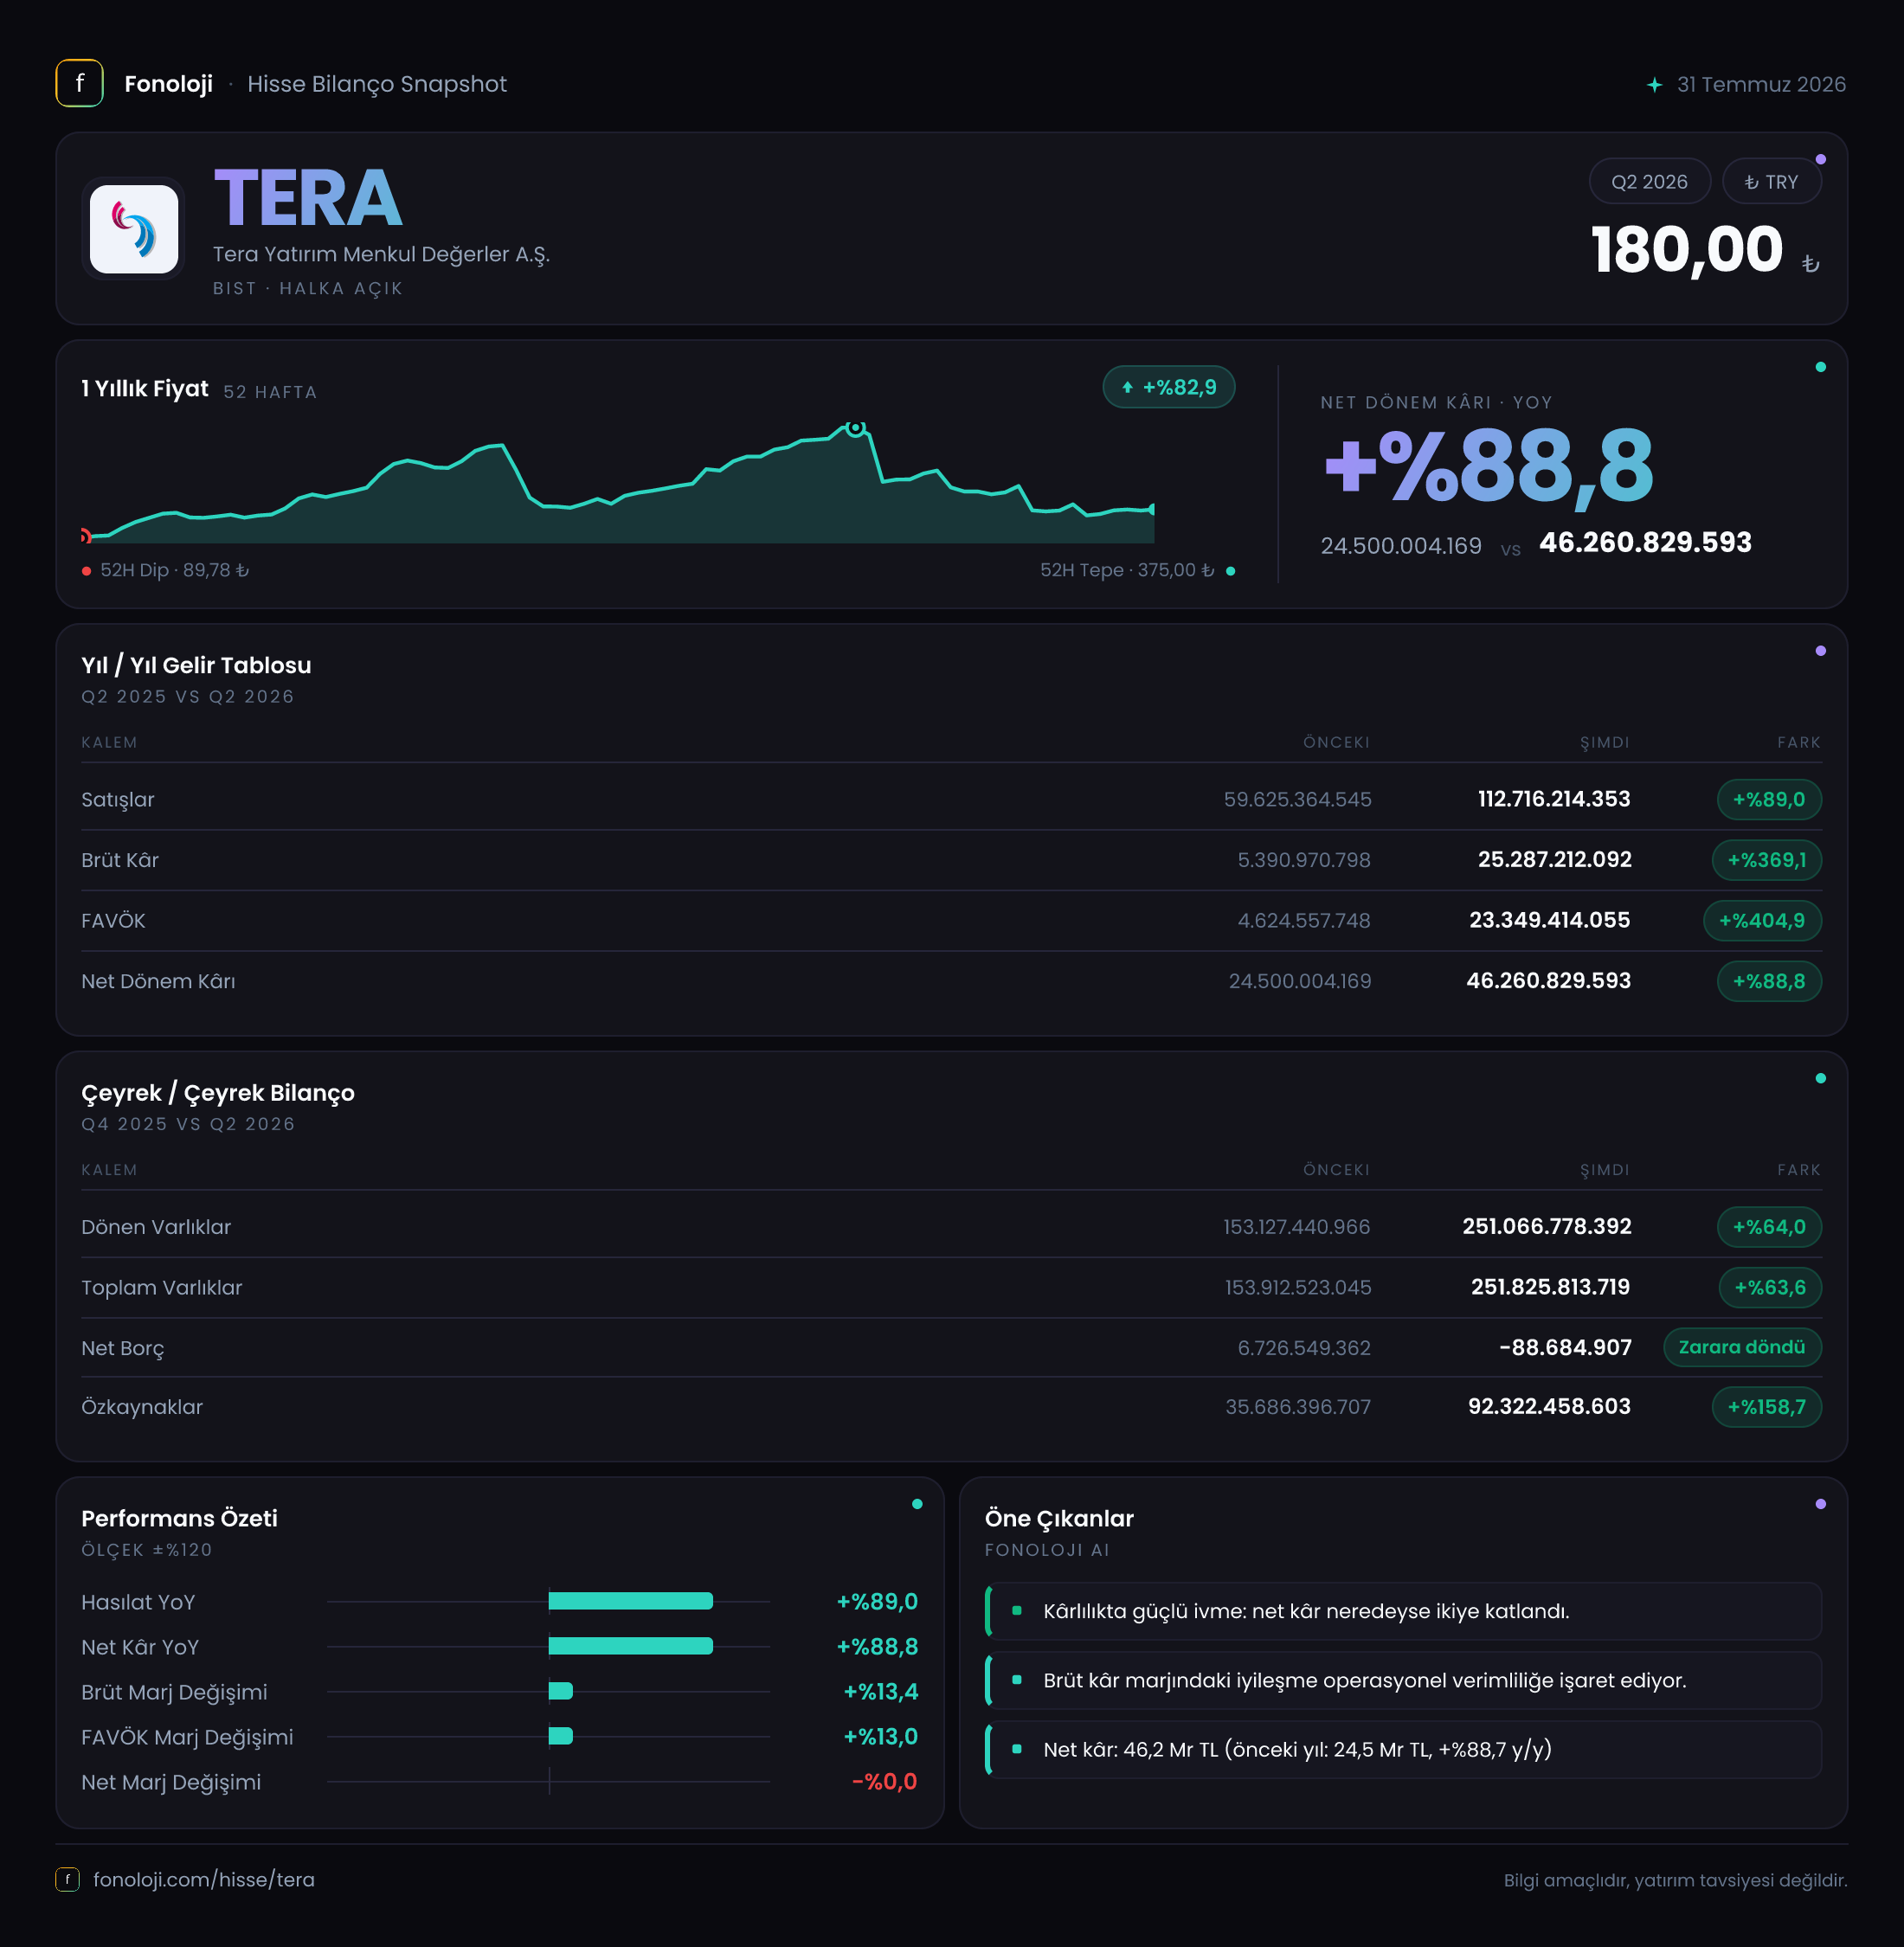Click the up-arrow icon in the +%82,9 badge
Screen dimensions: 1904x1947
1127,388
